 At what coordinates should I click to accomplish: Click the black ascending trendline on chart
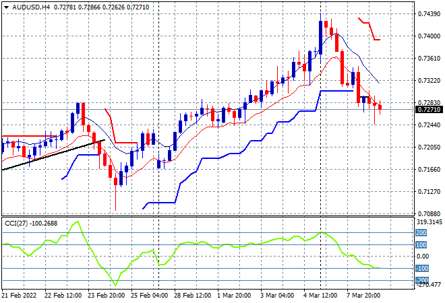coord(53,154)
